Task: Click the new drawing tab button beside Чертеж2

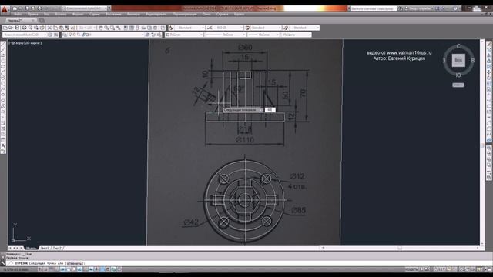Action: click(42, 21)
